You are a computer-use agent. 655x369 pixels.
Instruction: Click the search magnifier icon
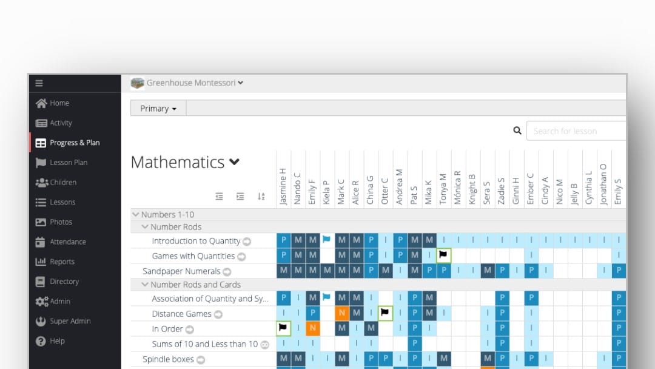(x=517, y=131)
